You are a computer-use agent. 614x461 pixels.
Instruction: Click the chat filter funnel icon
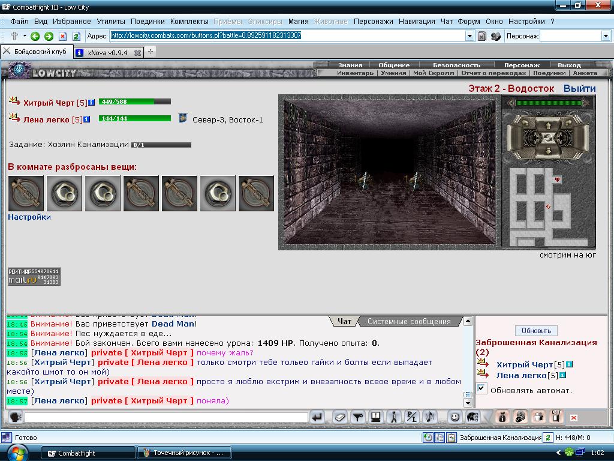(357, 417)
